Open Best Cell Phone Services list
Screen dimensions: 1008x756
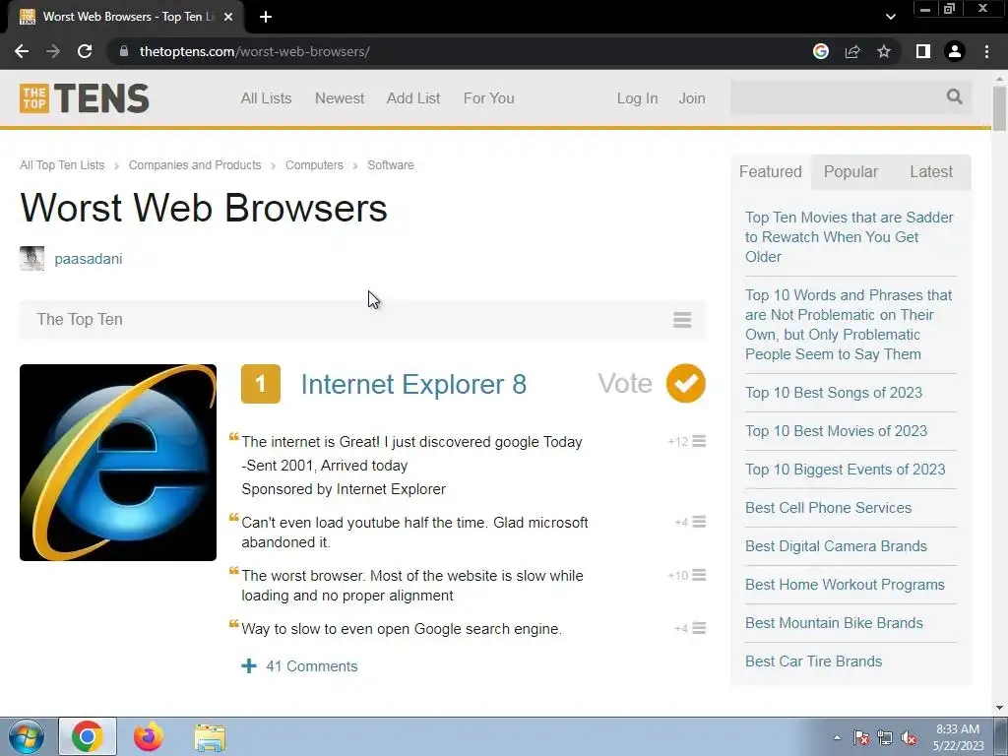pyautogui.click(x=829, y=508)
